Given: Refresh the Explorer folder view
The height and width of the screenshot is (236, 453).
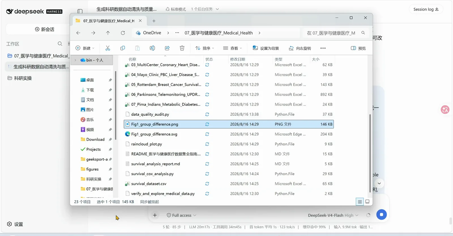Looking at the screenshot, I should tap(123, 33).
